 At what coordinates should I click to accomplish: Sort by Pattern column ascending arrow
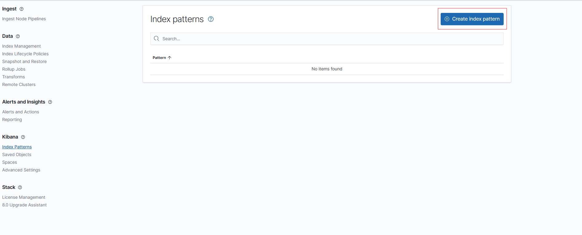[169, 58]
